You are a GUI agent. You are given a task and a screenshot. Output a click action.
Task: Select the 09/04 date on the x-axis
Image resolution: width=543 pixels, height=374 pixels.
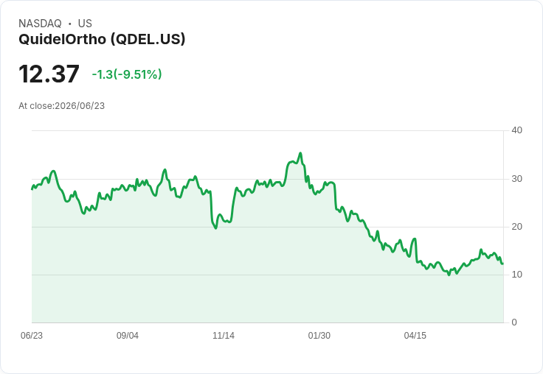point(128,335)
